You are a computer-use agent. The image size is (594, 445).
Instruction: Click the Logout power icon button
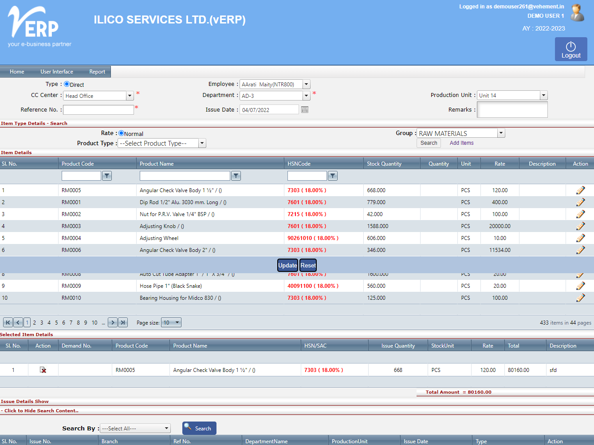[571, 49]
